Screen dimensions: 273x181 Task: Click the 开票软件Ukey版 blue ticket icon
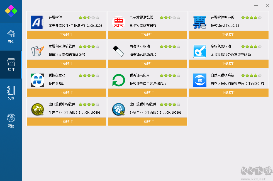[x=199, y=22]
